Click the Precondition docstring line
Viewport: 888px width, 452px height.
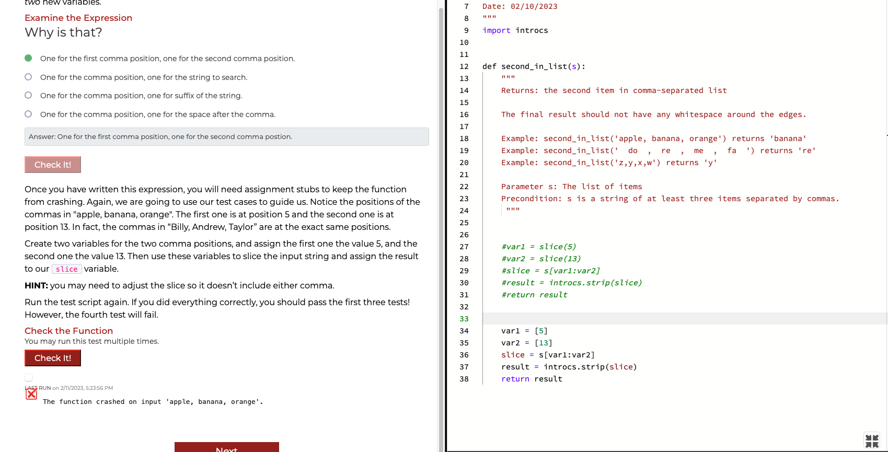pos(670,199)
